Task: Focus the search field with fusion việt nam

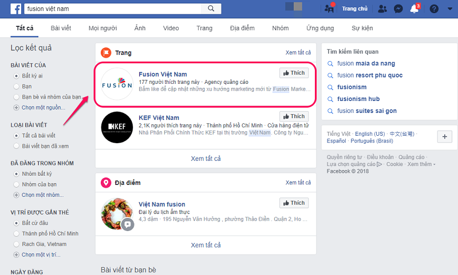Action: pos(113,9)
